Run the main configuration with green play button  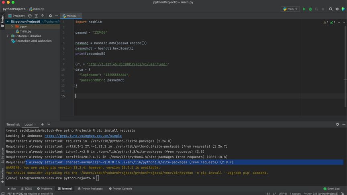point(304,9)
